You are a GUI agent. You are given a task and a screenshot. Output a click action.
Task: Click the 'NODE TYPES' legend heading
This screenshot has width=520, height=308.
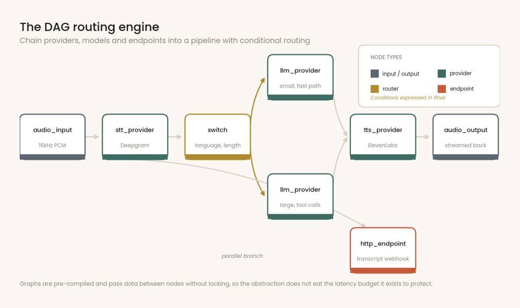pos(386,57)
